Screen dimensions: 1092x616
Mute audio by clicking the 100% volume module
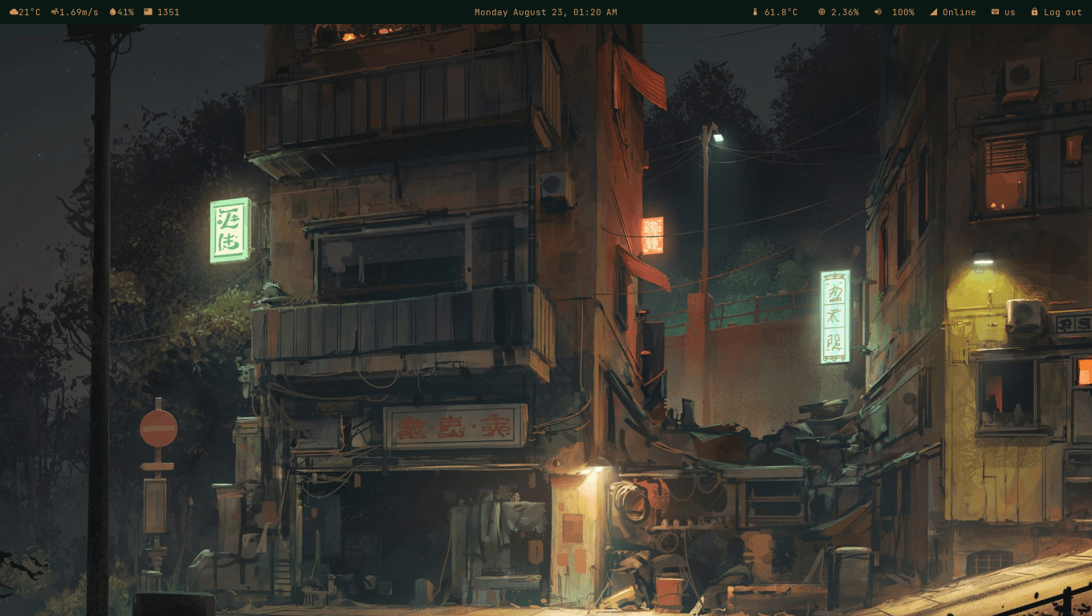coord(903,12)
